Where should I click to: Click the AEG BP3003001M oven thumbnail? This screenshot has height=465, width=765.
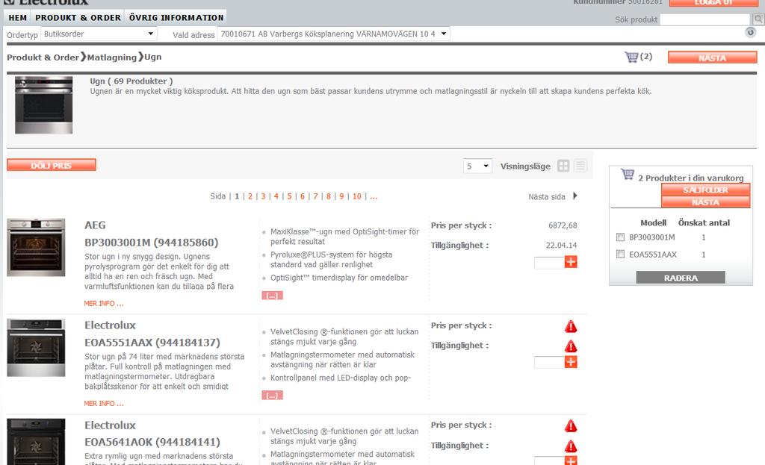[36, 247]
